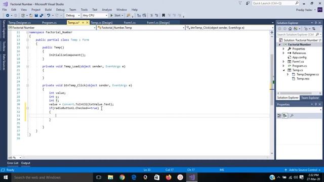The height and width of the screenshot is (182, 324).
Task: Undo the last edit with the Undo icon
Action: point(49,16)
